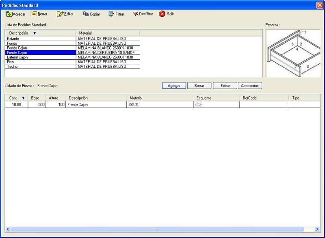
Task: Click the Filtrar toolbar icon
Action: point(111,14)
